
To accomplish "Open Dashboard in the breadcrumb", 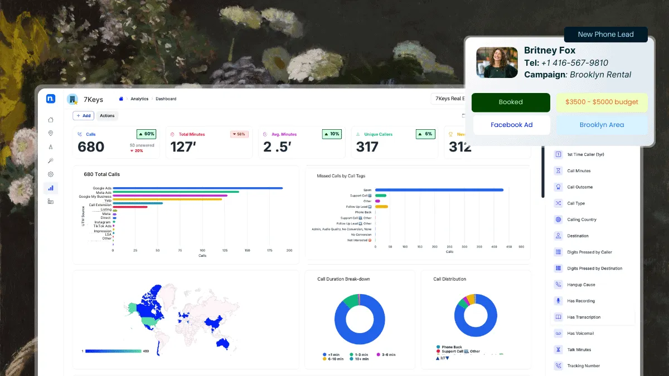I will [166, 99].
